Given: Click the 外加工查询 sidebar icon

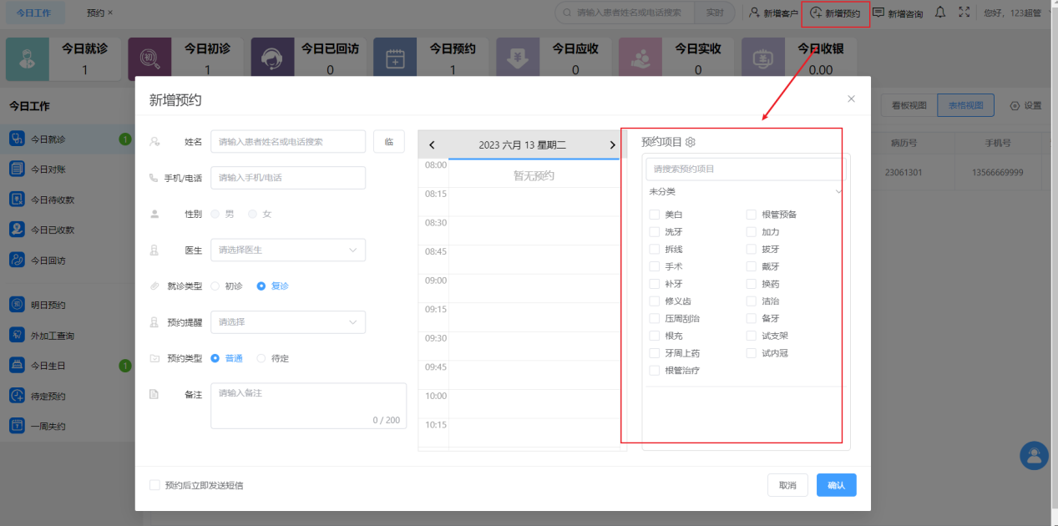Looking at the screenshot, I should (x=17, y=335).
